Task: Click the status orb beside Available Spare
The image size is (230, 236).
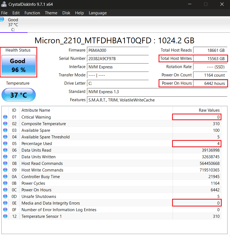Action: coord(5,130)
